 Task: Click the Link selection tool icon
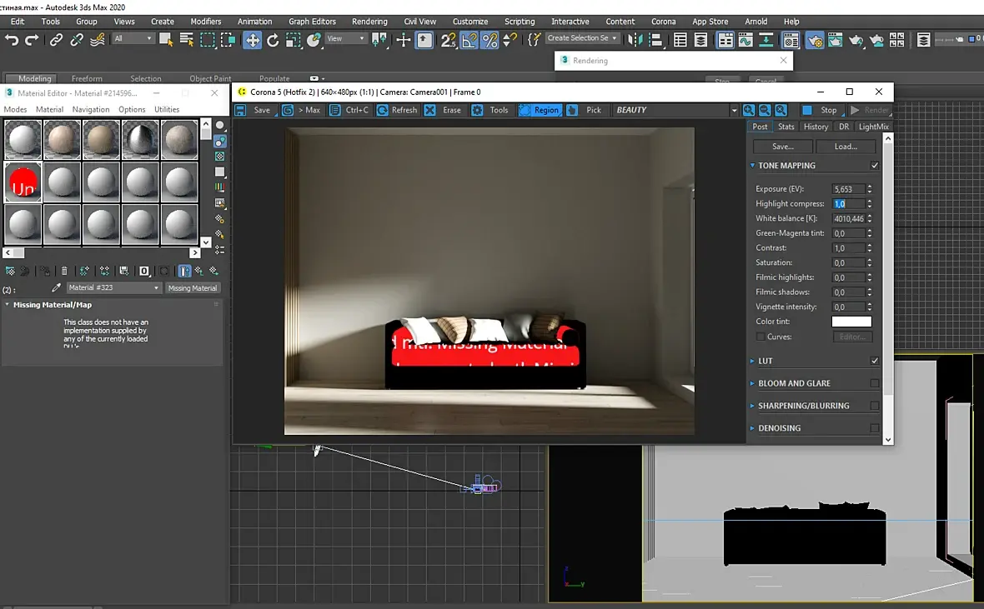pyautogui.click(x=56, y=39)
